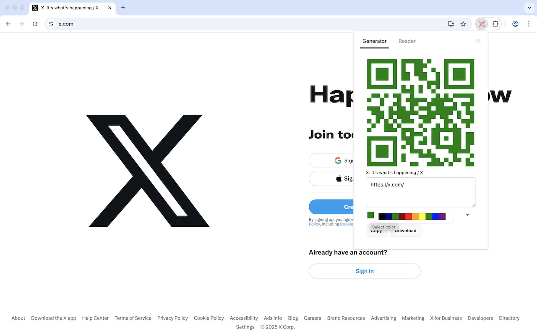
Task: Open the Directory footer link
Action: [x=509, y=318]
